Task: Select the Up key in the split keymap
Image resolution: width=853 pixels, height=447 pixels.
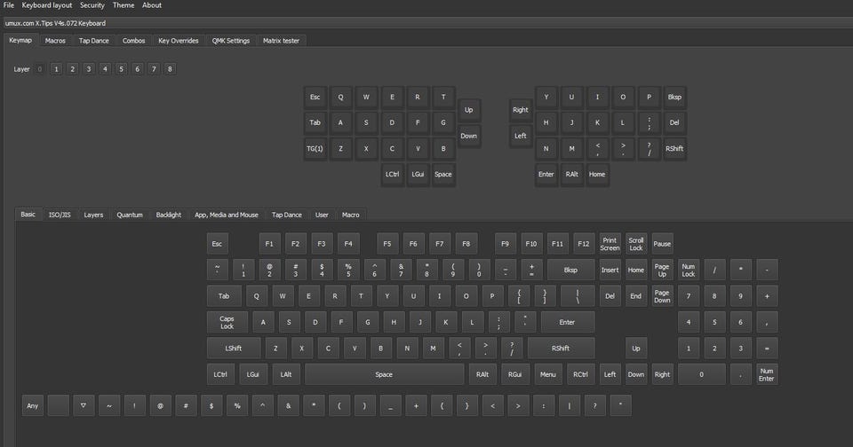Action: pos(469,110)
